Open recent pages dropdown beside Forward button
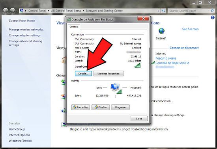217x149 pixels. click(17, 11)
